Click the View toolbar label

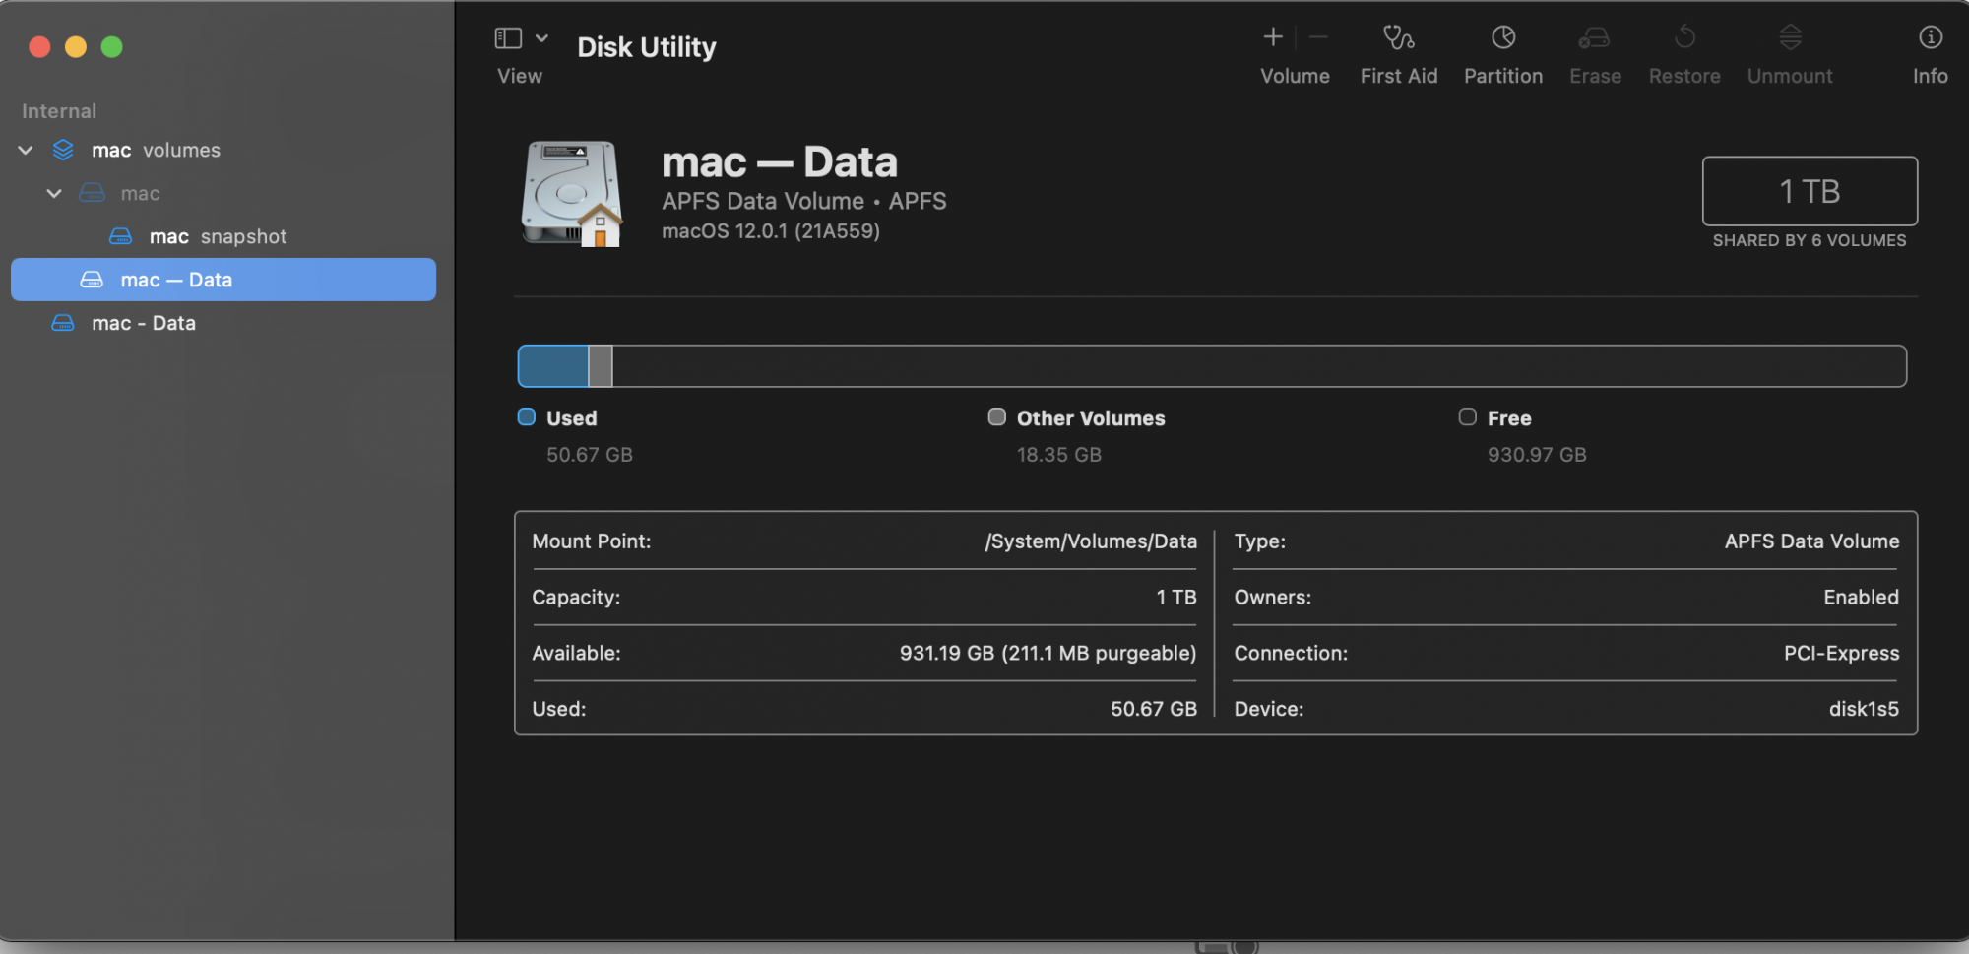tap(520, 76)
